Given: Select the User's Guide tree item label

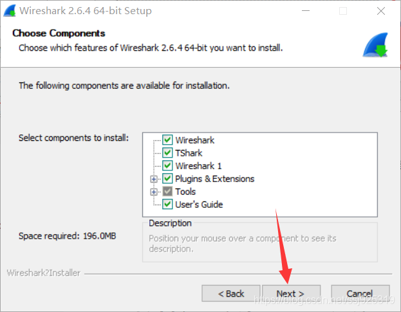Looking at the screenshot, I should [x=199, y=205].
